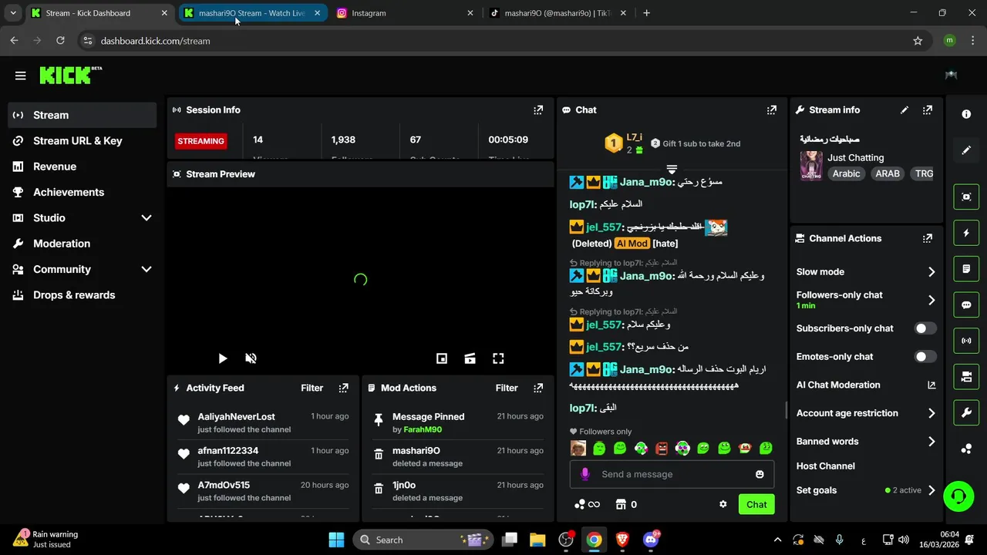Open the Revenue page

click(x=82, y=166)
